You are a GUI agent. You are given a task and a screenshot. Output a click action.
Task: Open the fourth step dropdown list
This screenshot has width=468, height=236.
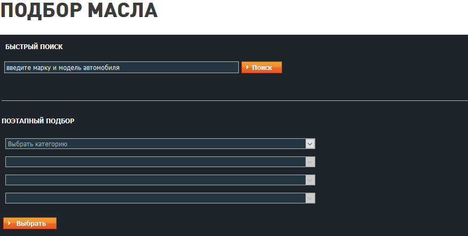(155, 198)
